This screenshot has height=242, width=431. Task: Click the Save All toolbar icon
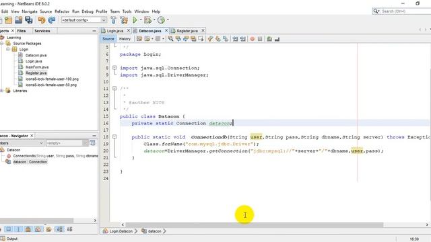(x=28, y=20)
